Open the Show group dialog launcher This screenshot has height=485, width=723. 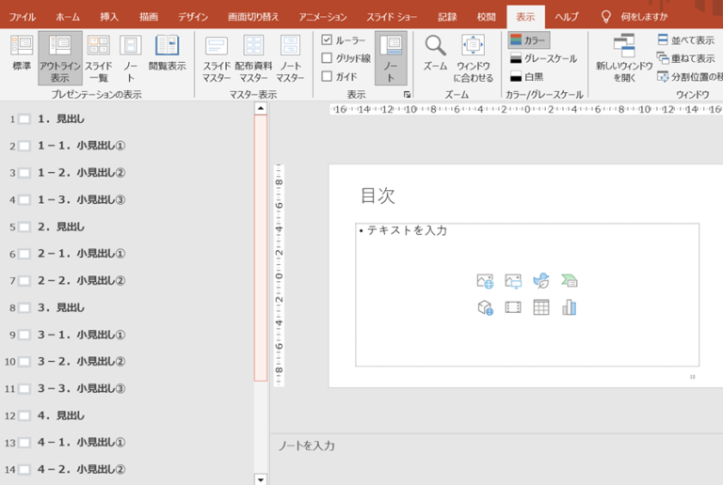coord(407,94)
